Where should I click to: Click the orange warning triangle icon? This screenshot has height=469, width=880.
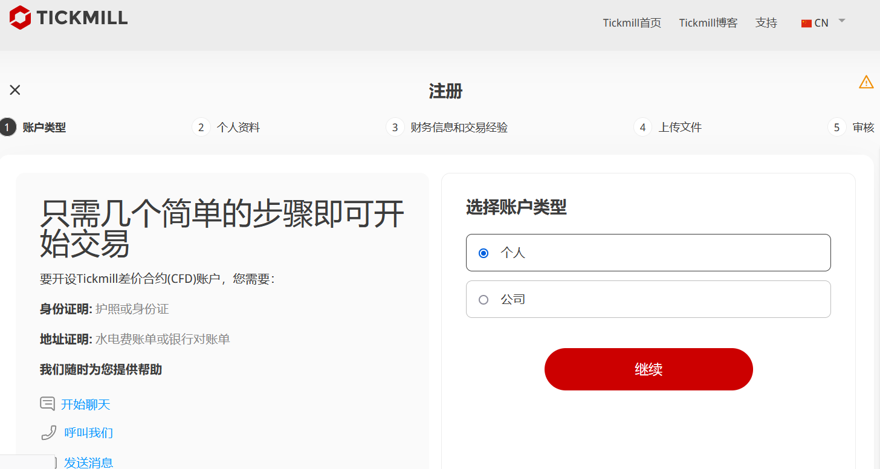(x=866, y=82)
